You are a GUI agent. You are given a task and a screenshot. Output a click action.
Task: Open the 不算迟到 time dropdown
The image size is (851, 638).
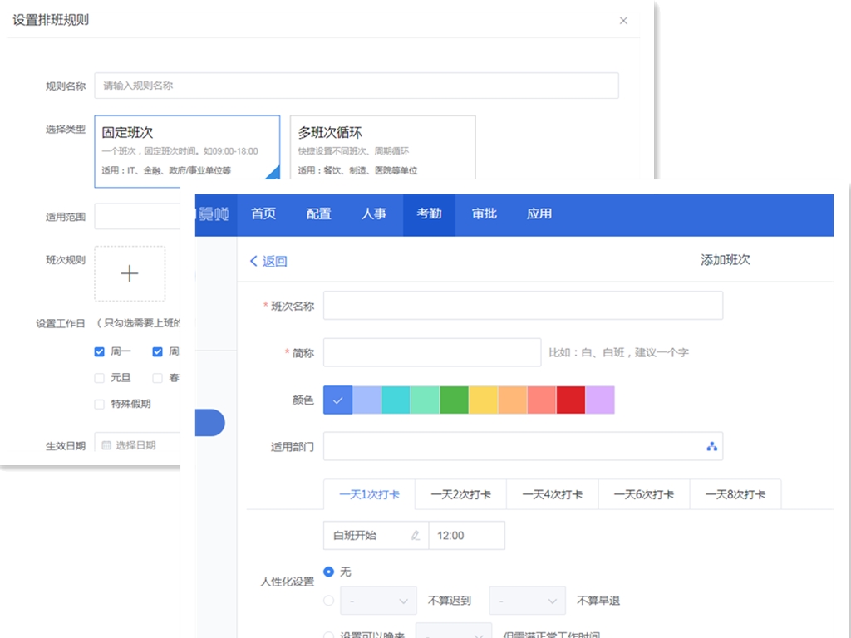[x=378, y=600]
